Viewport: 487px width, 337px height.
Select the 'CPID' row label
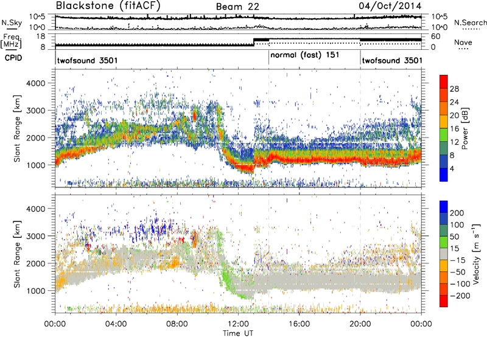coord(13,58)
